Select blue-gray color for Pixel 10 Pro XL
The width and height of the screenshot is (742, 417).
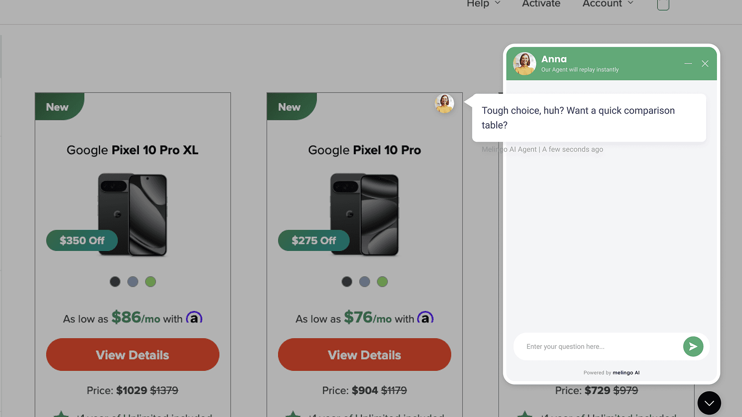coord(133,282)
